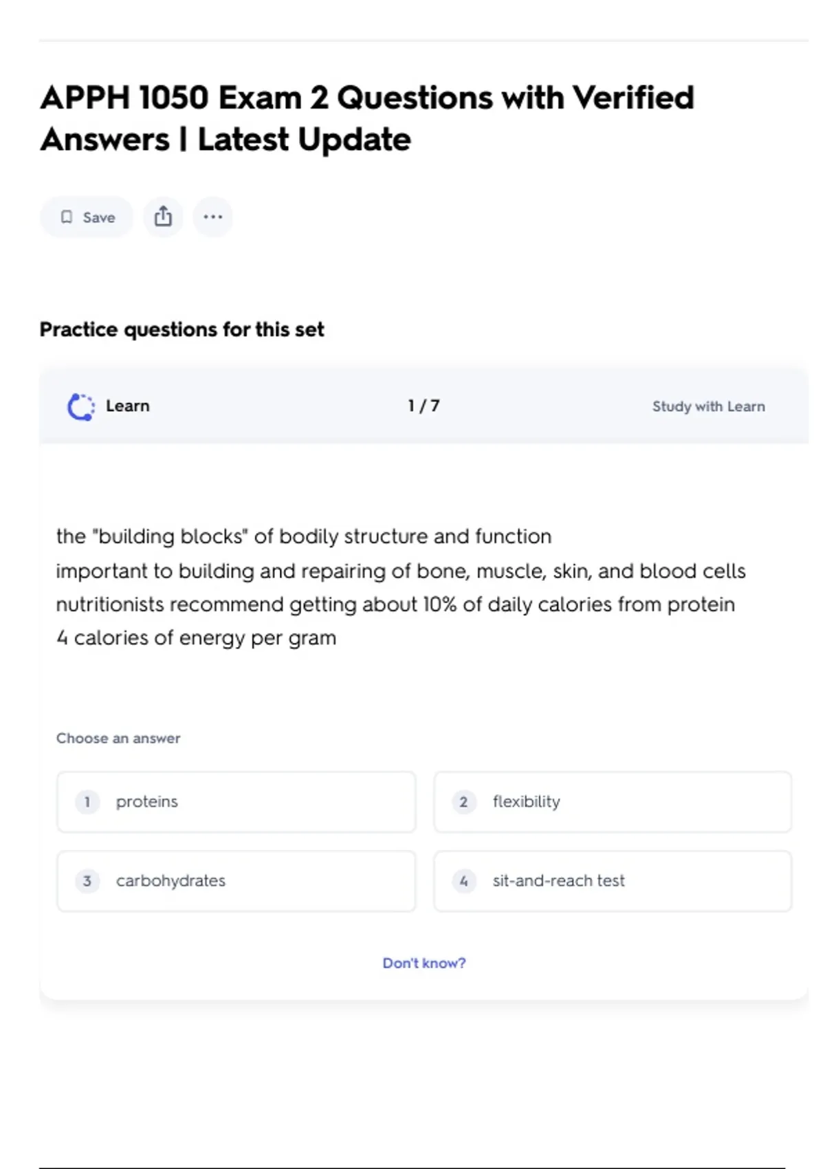Screen dimensions: 825x1169
Task: Select the "sit-and-reach test" answer
Action: click(612, 881)
